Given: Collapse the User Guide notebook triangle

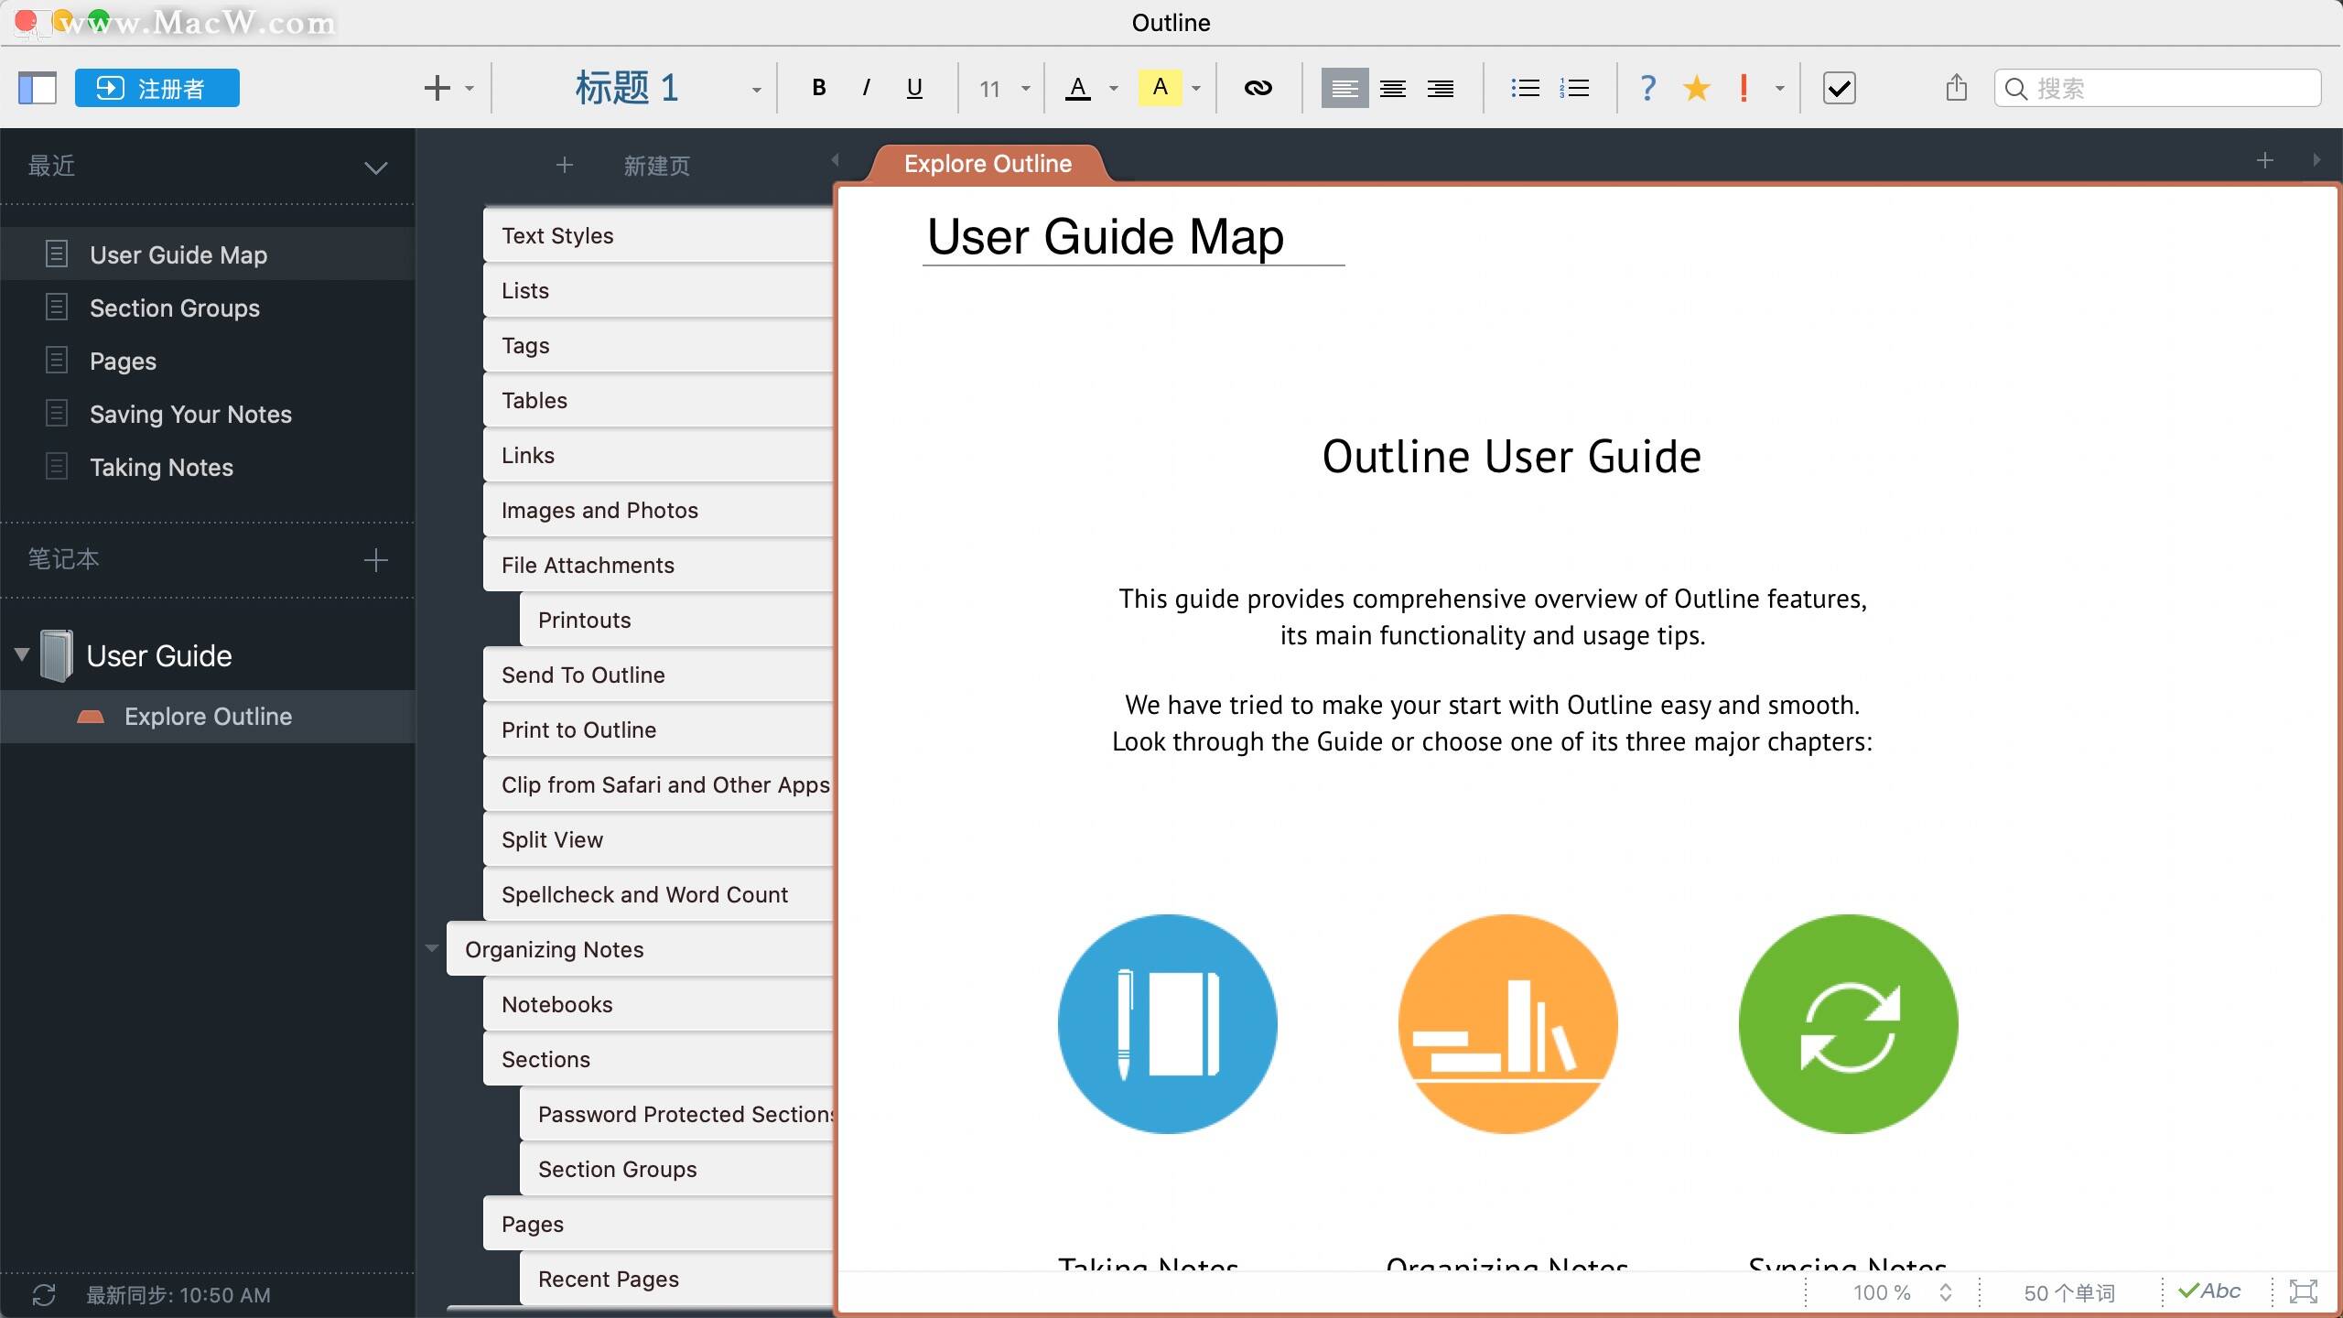Looking at the screenshot, I should 22,654.
